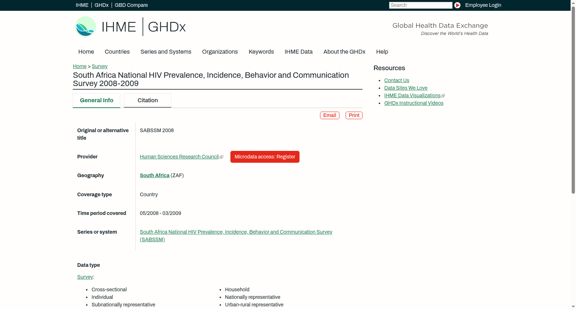Click the 'Time period covered' label

point(102,213)
